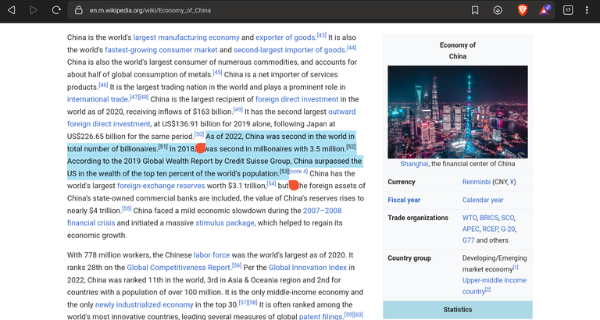Viewport: 600px width, 320px height.
Task: Click the 'Trade organizations' infobox label
Action: coord(418,218)
